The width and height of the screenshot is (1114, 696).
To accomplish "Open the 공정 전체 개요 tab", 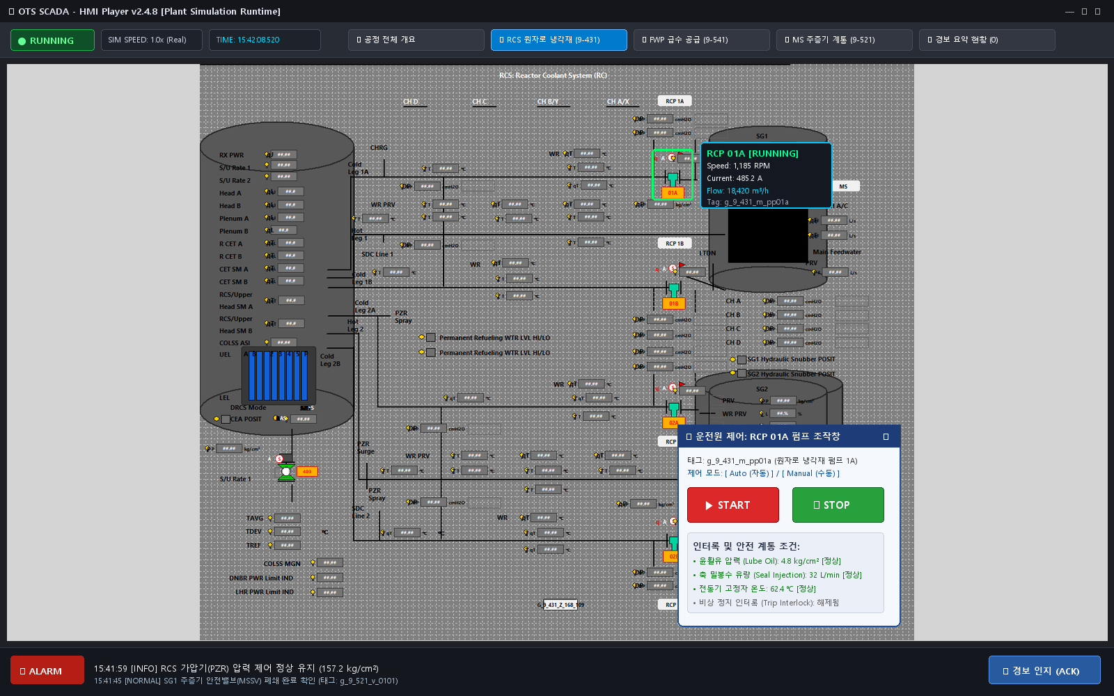I will coord(416,40).
